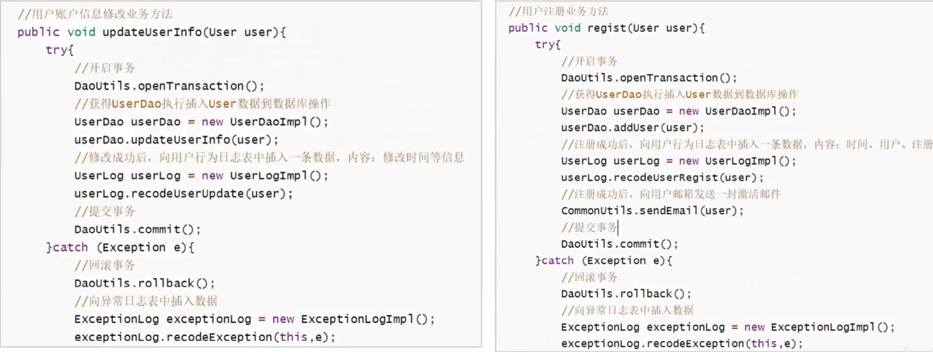Click the 修改成功后 comment in left panel

pyautogui.click(x=269, y=158)
